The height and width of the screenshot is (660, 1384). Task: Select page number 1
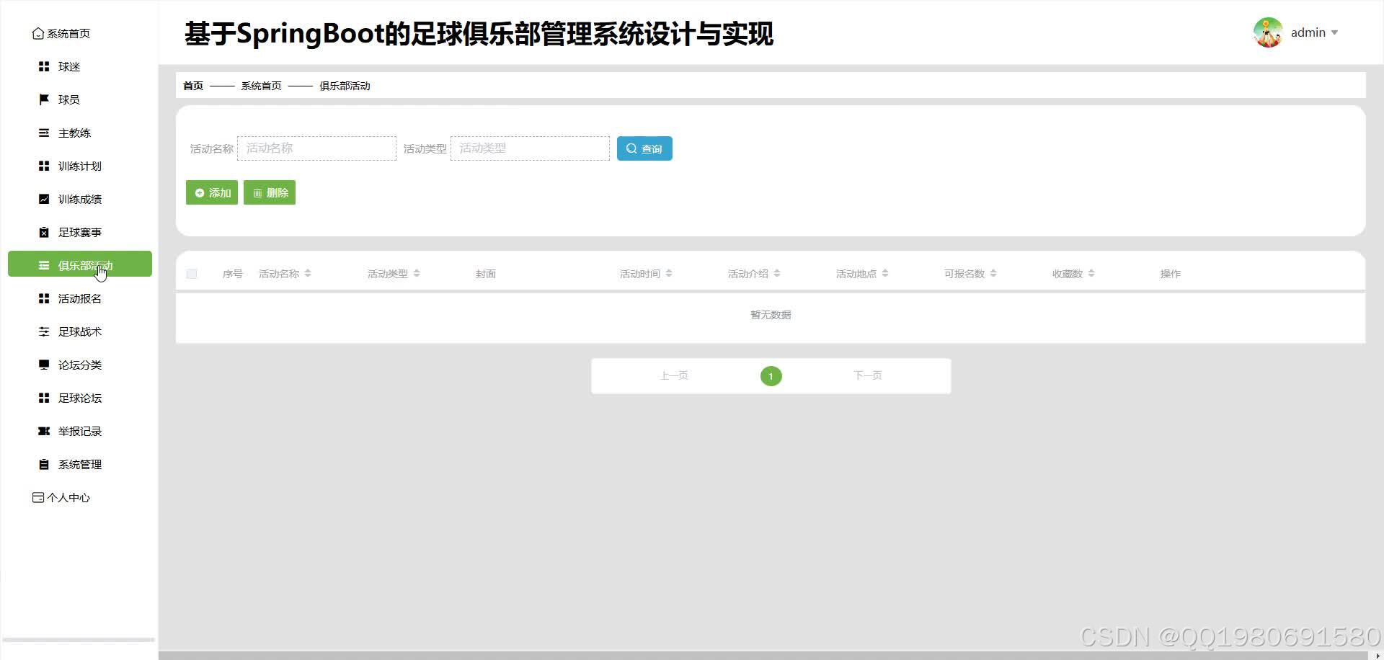point(771,376)
